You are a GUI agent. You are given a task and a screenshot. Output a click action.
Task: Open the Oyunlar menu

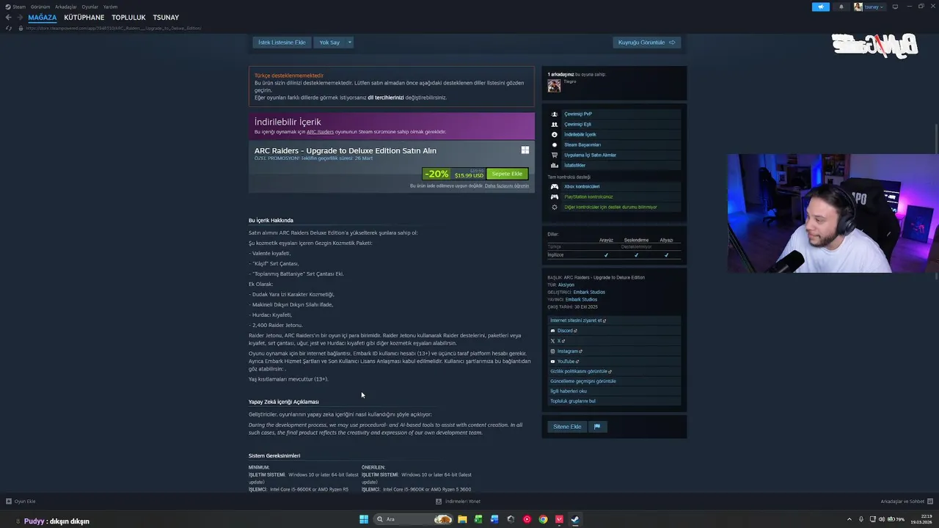point(90,7)
